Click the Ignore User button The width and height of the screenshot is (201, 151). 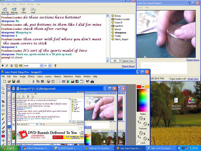(x=128, y=61)
